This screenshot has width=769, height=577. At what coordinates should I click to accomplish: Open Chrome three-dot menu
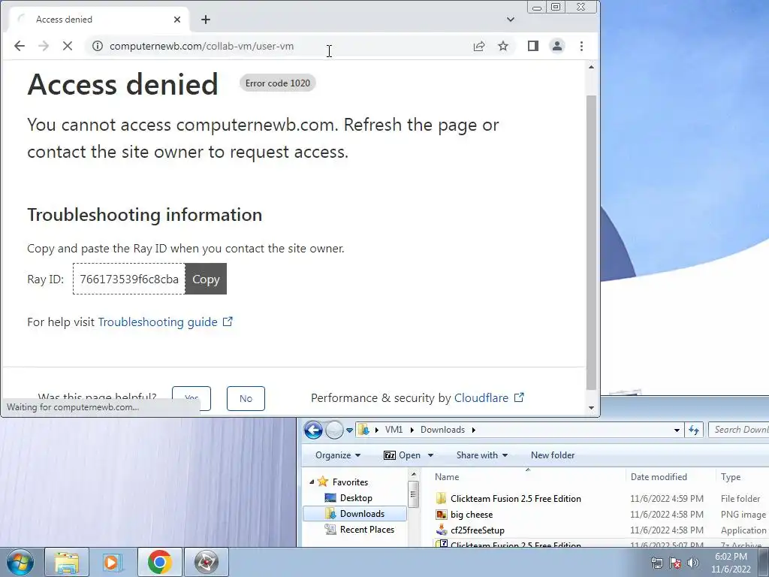582,46
